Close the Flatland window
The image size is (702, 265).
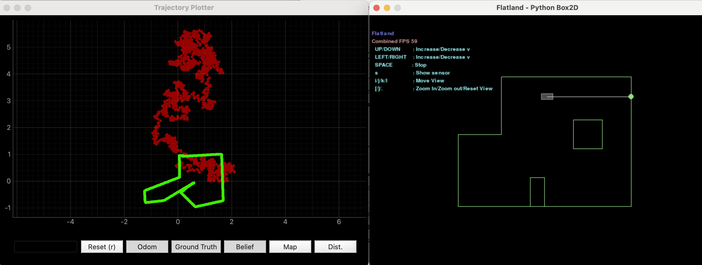[377, 8]
